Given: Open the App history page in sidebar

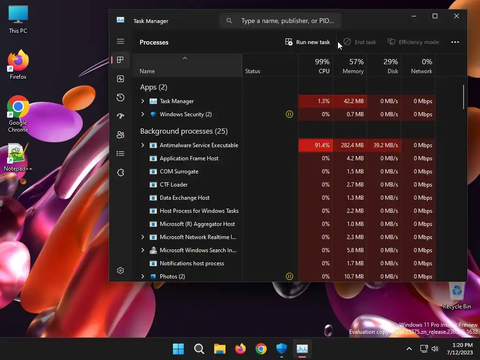Looking at the screenshot, I should coord(120,97).
